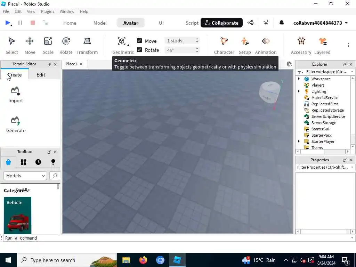Click Filter workspace search field
Viewport: 356px width, 267px height.
(326, 72)
